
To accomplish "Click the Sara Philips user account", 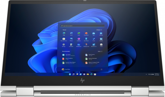I will (x=66, y=69).
